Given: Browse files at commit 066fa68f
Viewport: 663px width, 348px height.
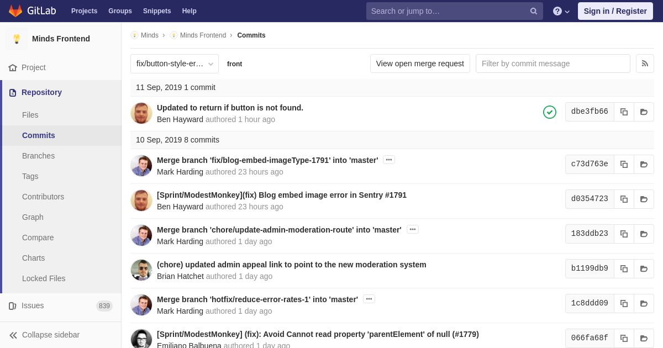Looking at the screenshot, I should (x=644, y=338).
